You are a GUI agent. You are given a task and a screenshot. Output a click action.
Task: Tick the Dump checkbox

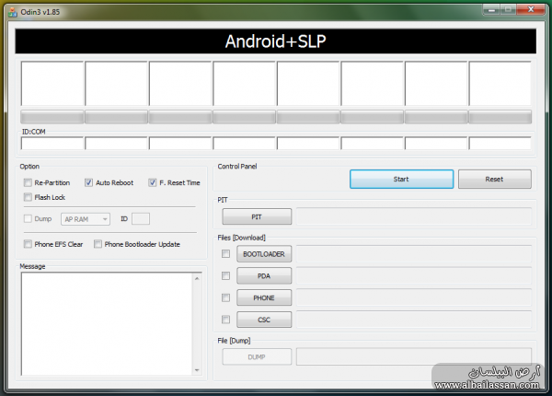click(x=28, y=219)
